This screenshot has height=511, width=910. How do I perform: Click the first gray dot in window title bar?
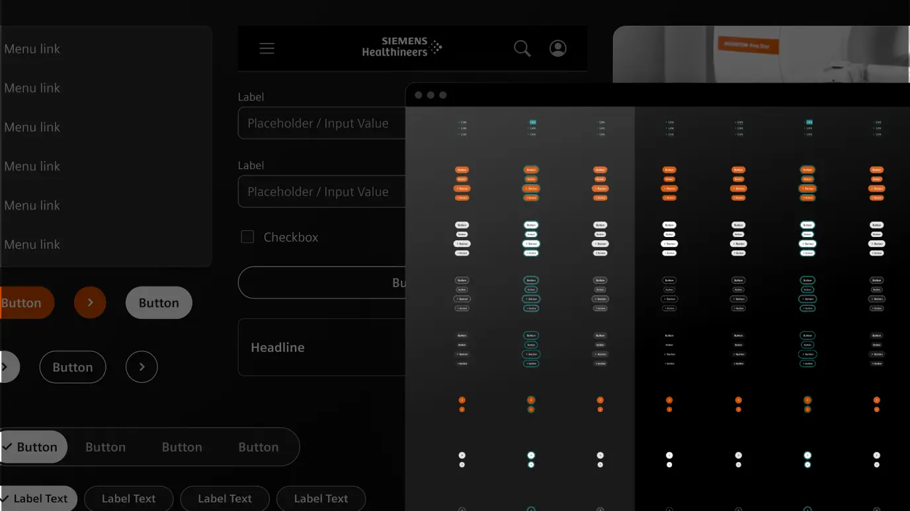tap(419, 95)
